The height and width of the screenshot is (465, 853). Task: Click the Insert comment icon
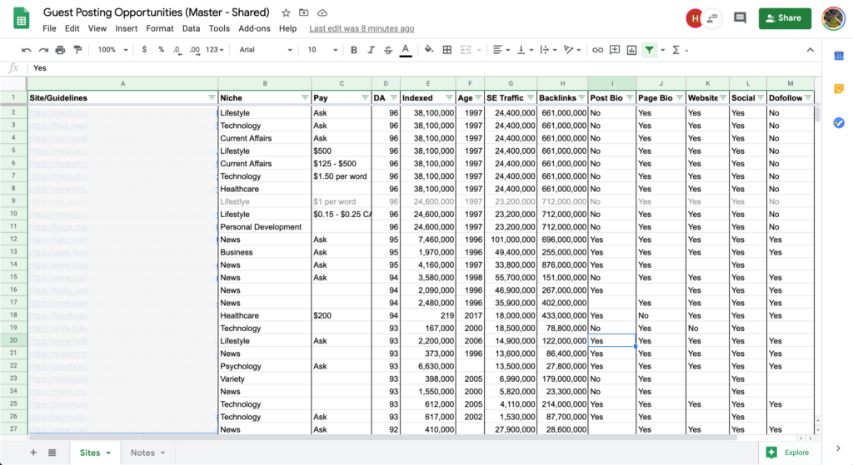click(x=615, y=50)
